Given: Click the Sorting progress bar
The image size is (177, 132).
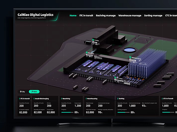Looking at the screenshot, I should (124, 112).
